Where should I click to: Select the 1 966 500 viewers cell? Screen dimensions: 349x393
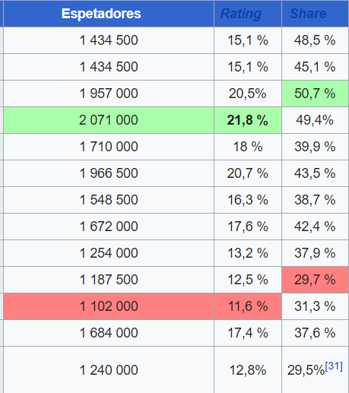pos(109,173)
